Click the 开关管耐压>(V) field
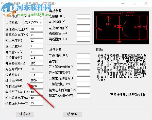152x120 pixels. tap(83, 73)
